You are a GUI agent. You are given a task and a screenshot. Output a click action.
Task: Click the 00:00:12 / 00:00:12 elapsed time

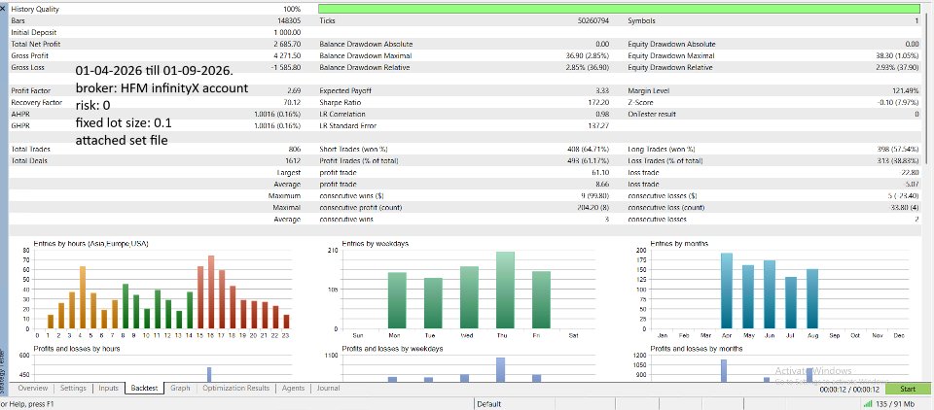pyautogui.click(x=848, y=390)
